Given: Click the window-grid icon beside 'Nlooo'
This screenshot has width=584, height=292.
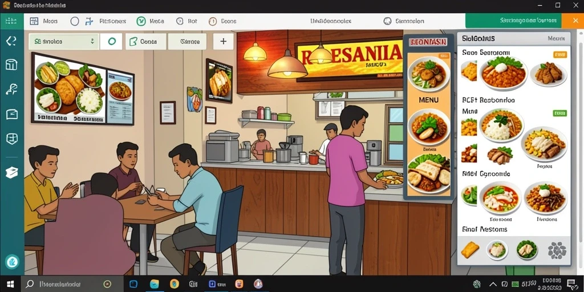Looking at the screenshot, I should [x=34, y=21].
